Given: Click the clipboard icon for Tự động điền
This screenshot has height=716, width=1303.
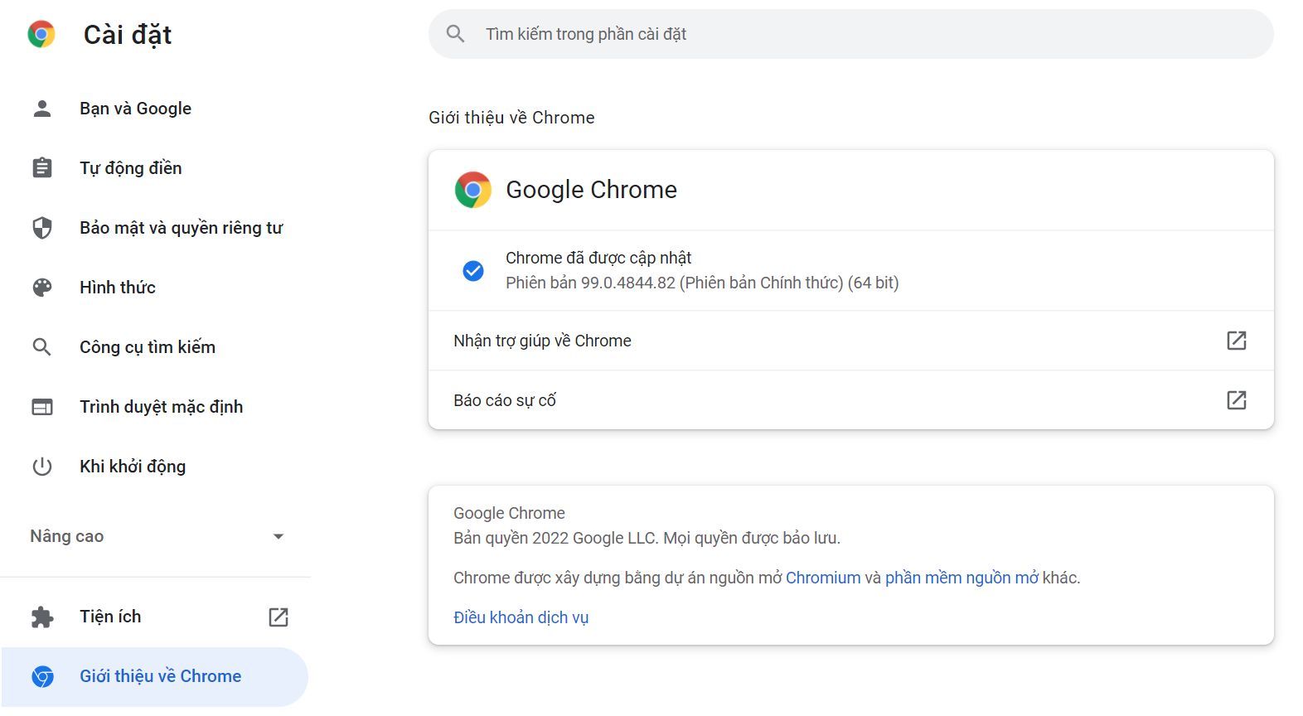Looking at the screenshot, I should (x=41, y=168).
